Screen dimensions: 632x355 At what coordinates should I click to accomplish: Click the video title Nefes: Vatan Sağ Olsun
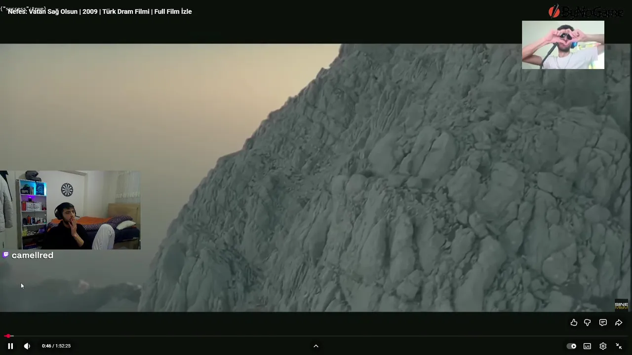(100, 11)
